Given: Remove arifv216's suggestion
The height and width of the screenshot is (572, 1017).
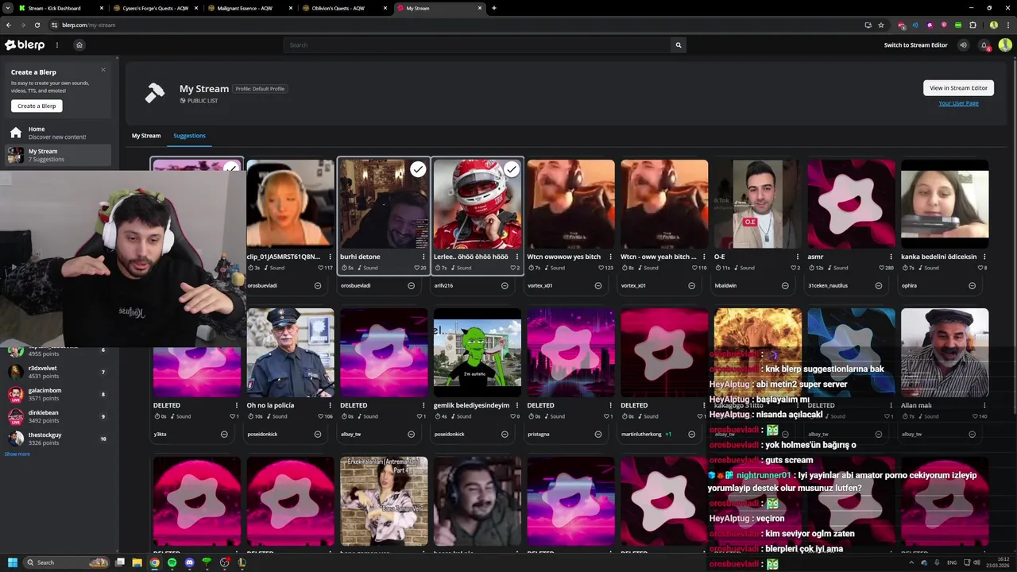Looking at the screenshot, I should point(505,286).
